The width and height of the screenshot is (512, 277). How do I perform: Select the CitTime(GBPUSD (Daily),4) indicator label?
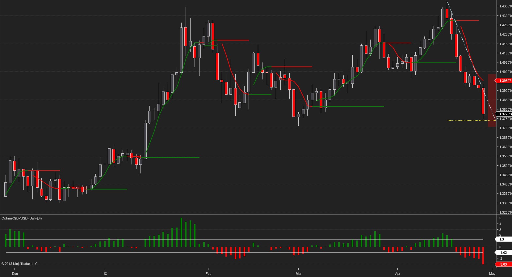point(22,218)
